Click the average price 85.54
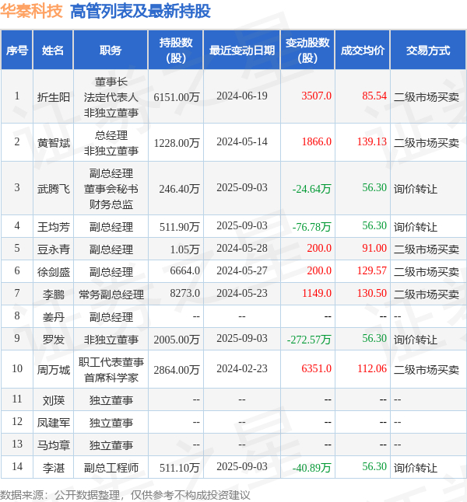 tap(374, 96)
